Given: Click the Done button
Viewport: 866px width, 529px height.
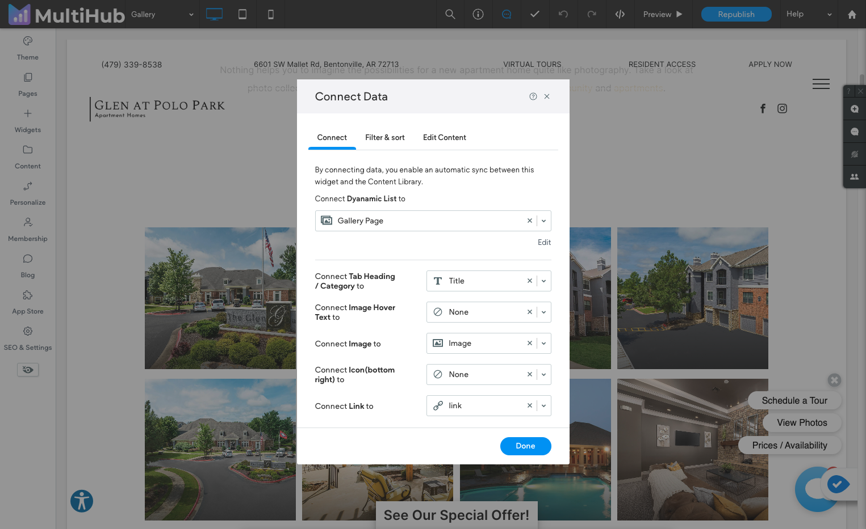Looking at the screenshot, I should 526,446.
